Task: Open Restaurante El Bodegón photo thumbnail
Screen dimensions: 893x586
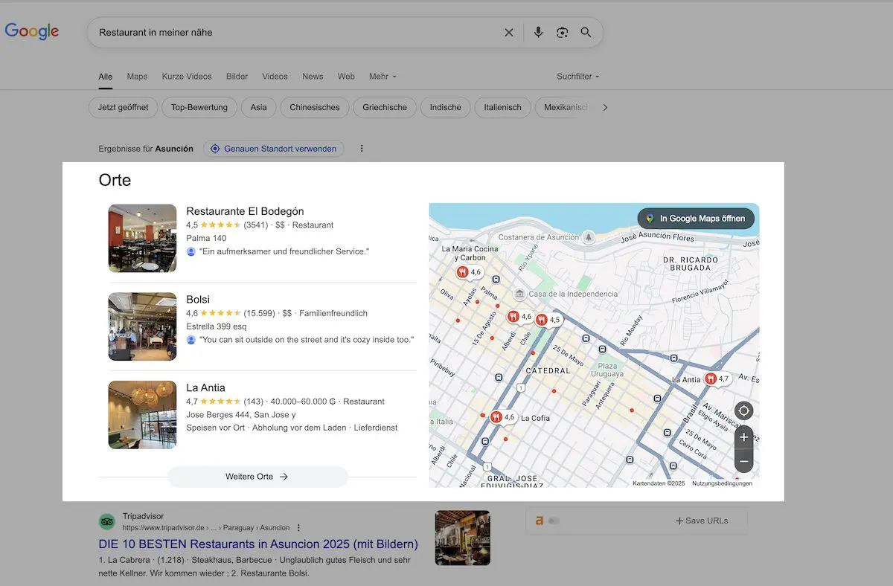Action: (142, 238)
